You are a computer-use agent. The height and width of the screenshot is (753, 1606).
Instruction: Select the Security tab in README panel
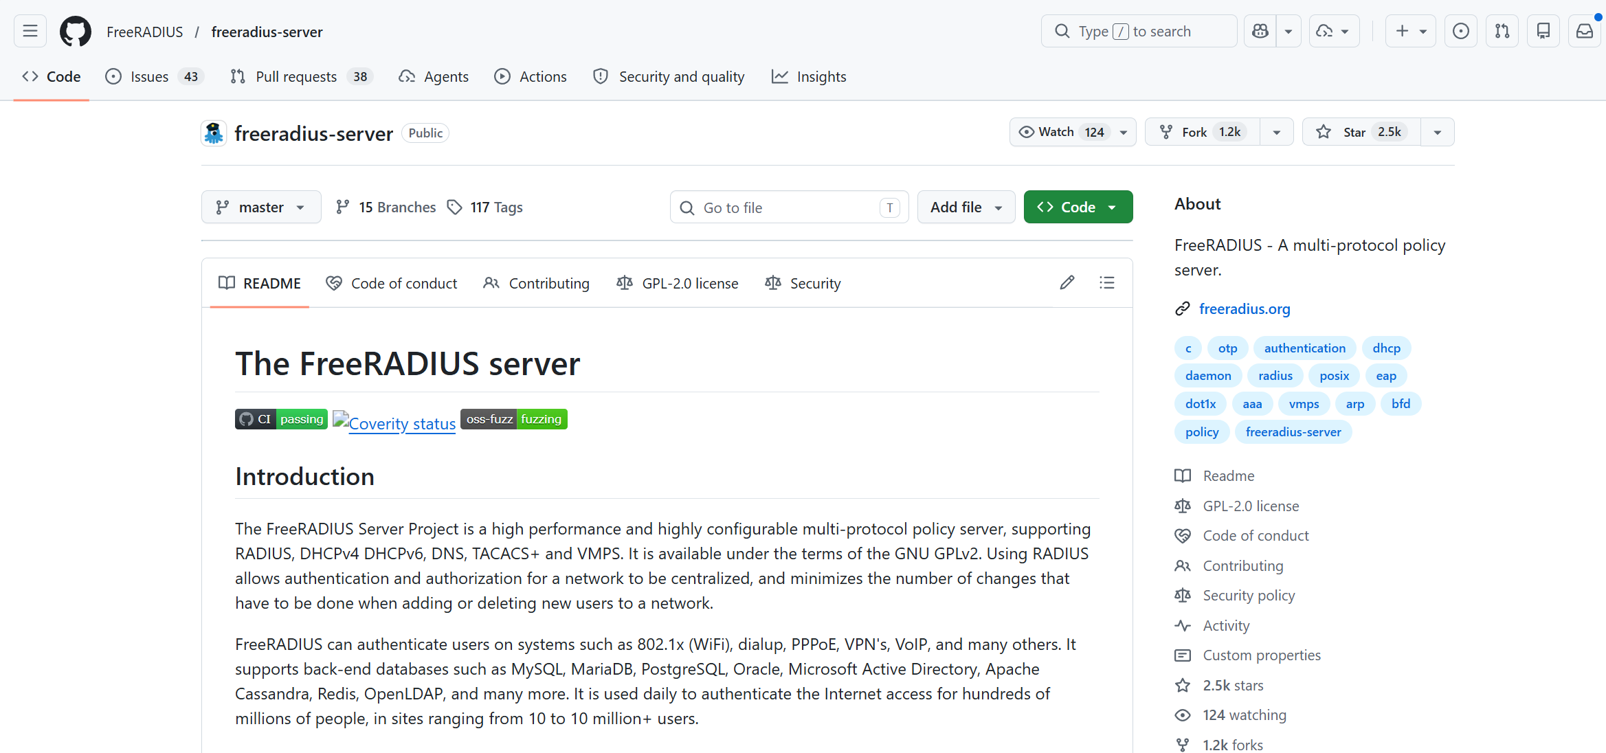pyautogui.click(x=803, y=283)
